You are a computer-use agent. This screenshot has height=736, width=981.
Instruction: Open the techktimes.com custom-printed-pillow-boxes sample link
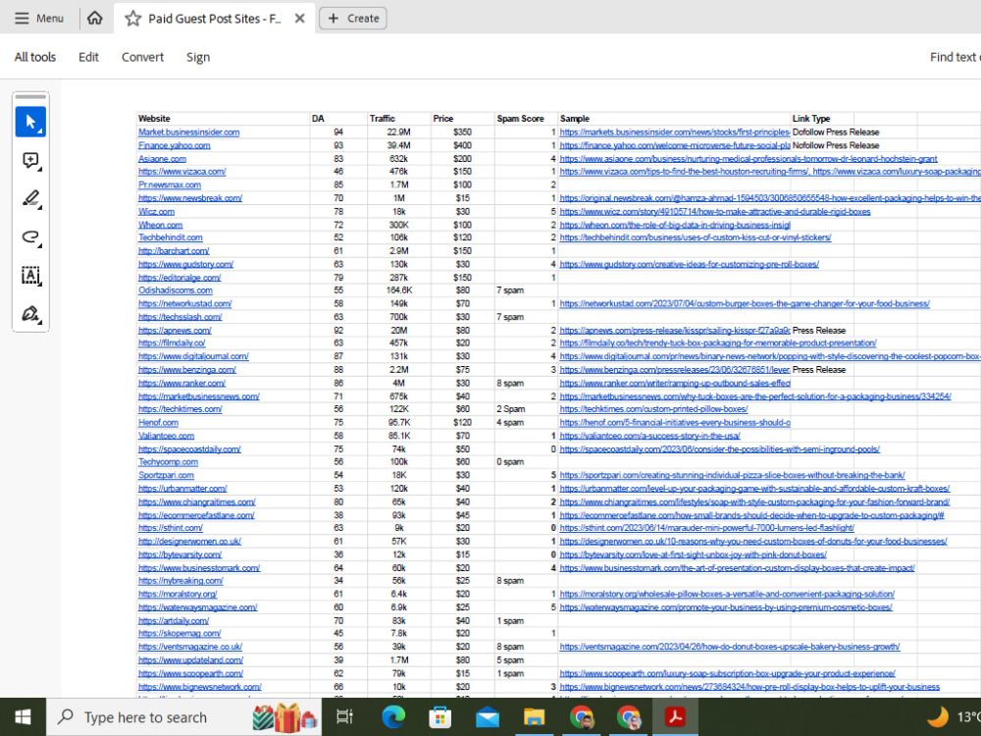click(x=653, y=409)
